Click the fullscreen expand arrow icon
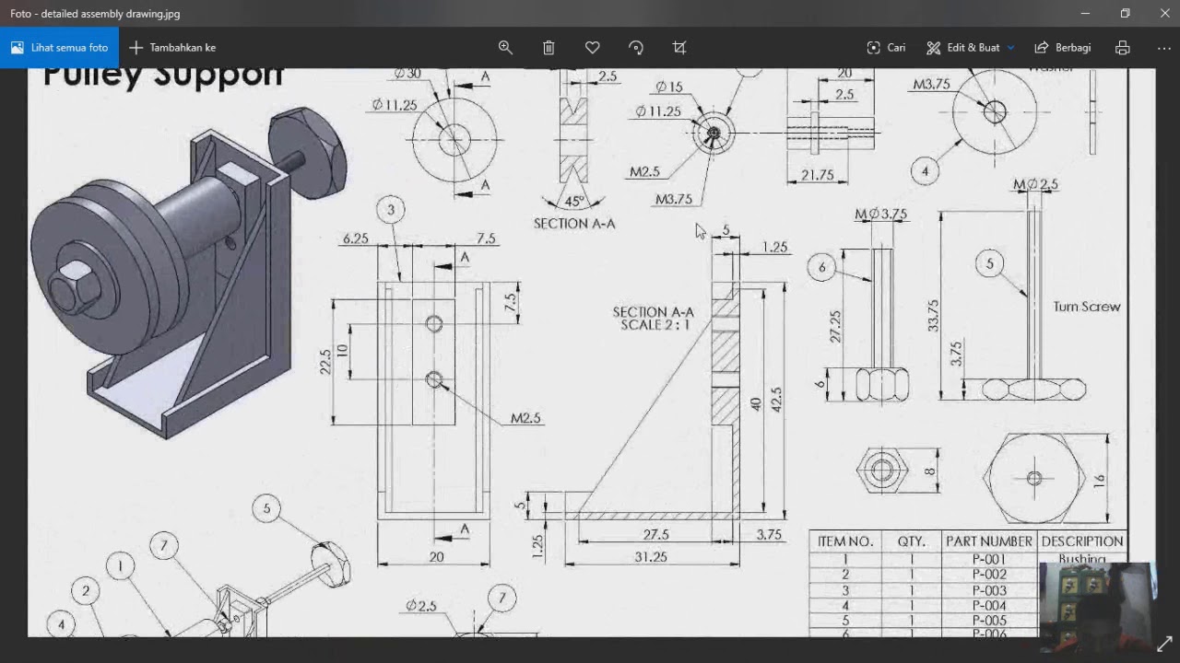The image size is (1180, 663). point(1164,645)
